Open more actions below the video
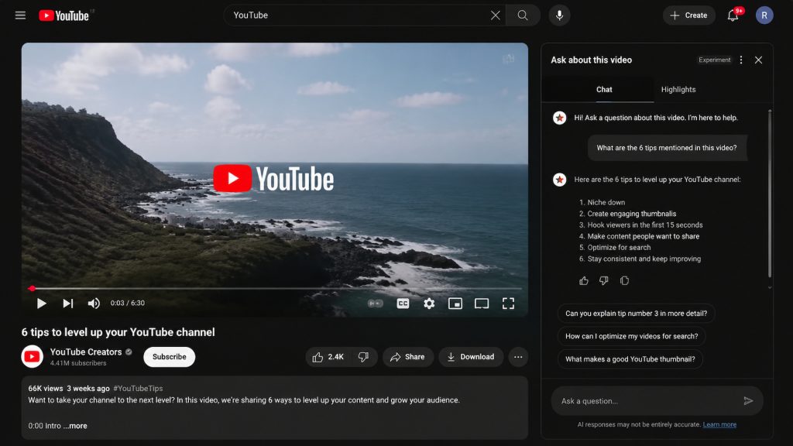The width and height of the screenshot is (793, 446). (x=518, y=357)
